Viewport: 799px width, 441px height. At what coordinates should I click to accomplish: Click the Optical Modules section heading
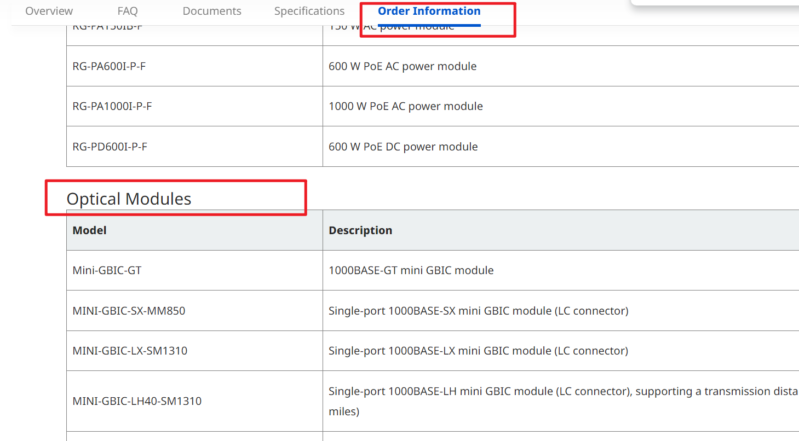point(129,199)
